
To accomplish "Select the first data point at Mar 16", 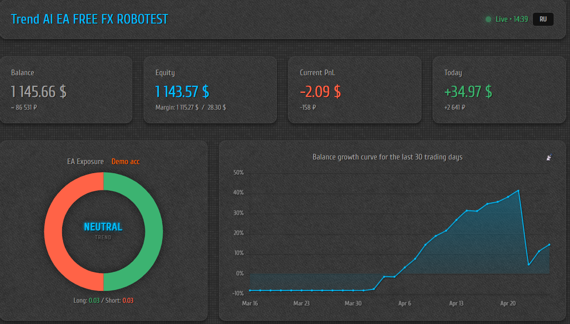I will [x=250, y=290].
